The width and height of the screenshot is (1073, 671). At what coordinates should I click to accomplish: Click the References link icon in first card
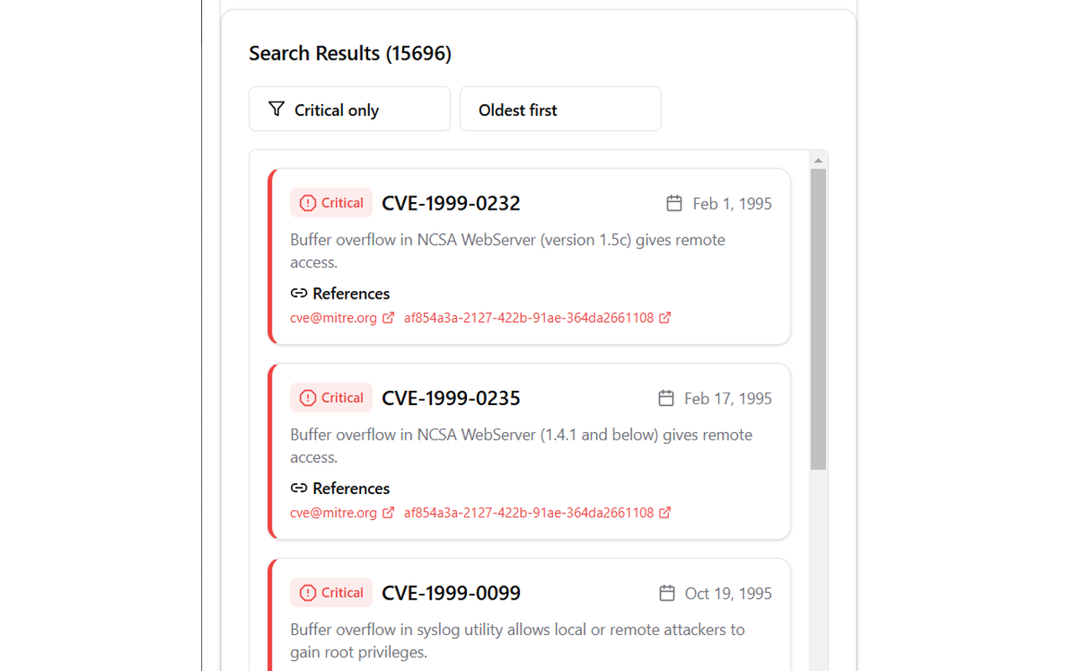point(298,294)
